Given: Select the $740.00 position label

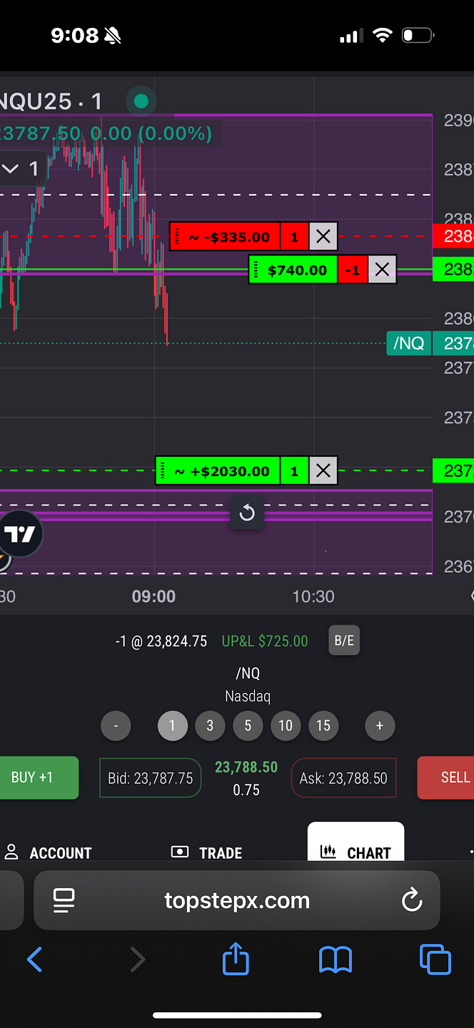Looking at the screenshot, I should pos(293,270).
